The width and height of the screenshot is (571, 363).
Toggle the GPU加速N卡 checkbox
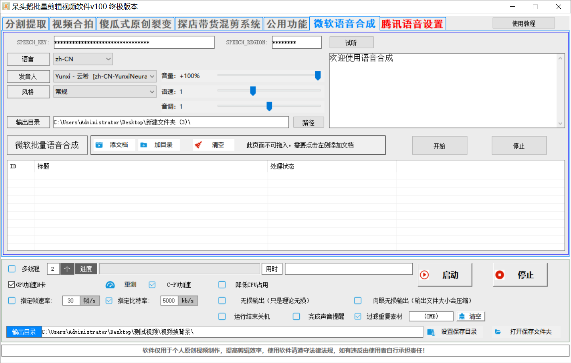click(x=11, y=285)
